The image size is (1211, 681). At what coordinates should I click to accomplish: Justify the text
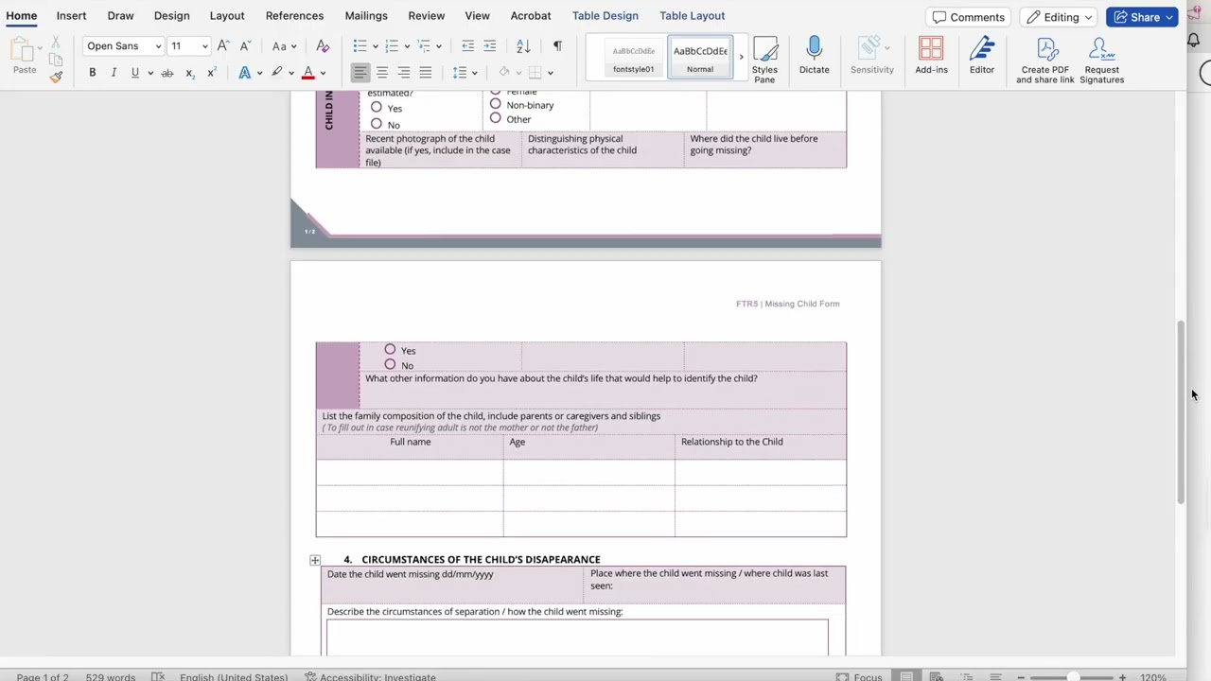point(426,73)
